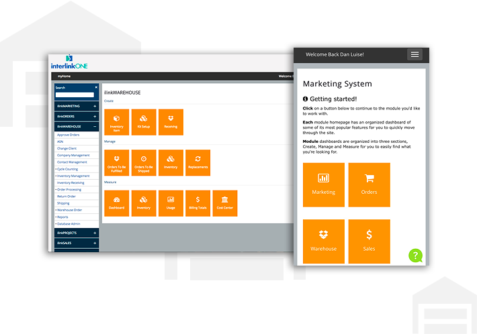
Task: Open Contact Management link
Action: tap(72, 162)
